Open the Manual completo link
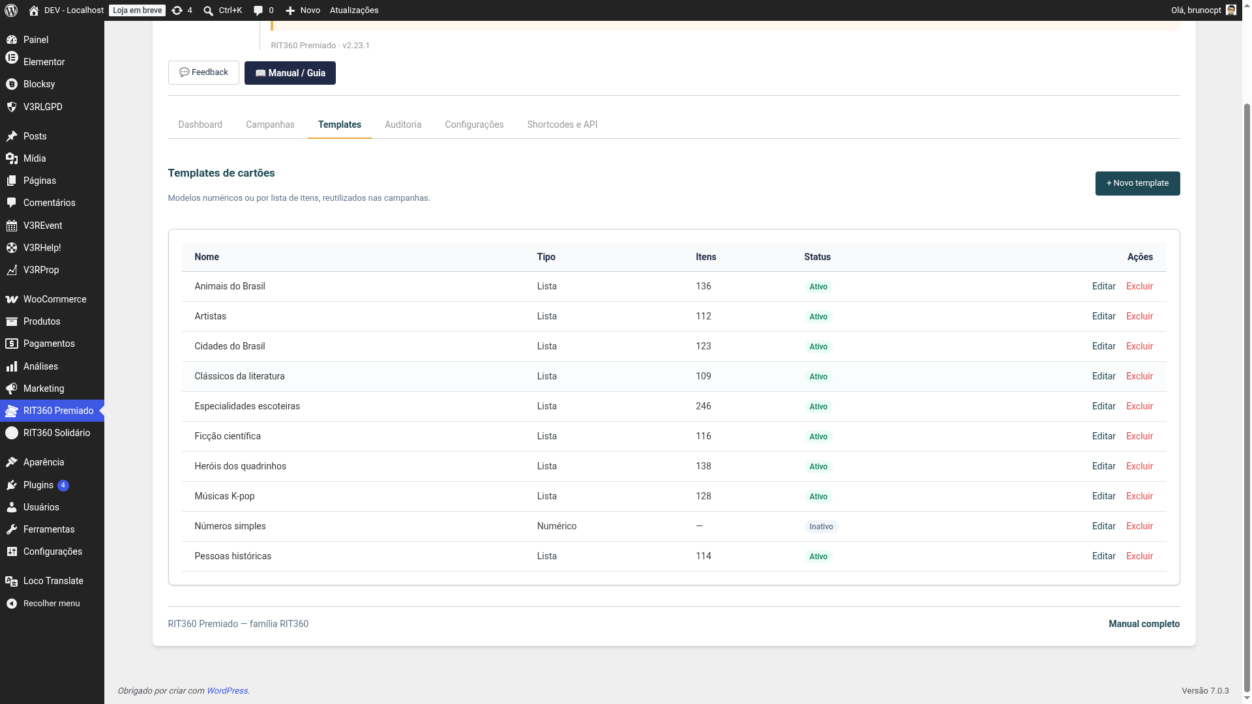The height and width of the screenshot is (704, 1252). click(1144, 624)
